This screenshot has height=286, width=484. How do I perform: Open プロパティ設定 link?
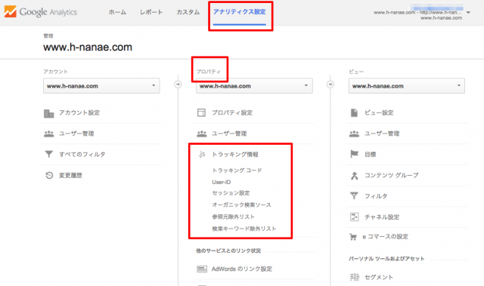click(232, 112)
